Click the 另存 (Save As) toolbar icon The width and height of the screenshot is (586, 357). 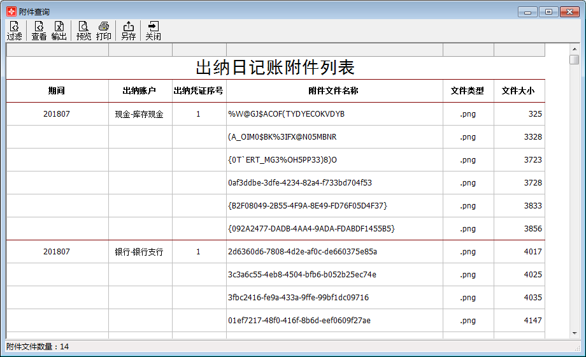(129, 31)
